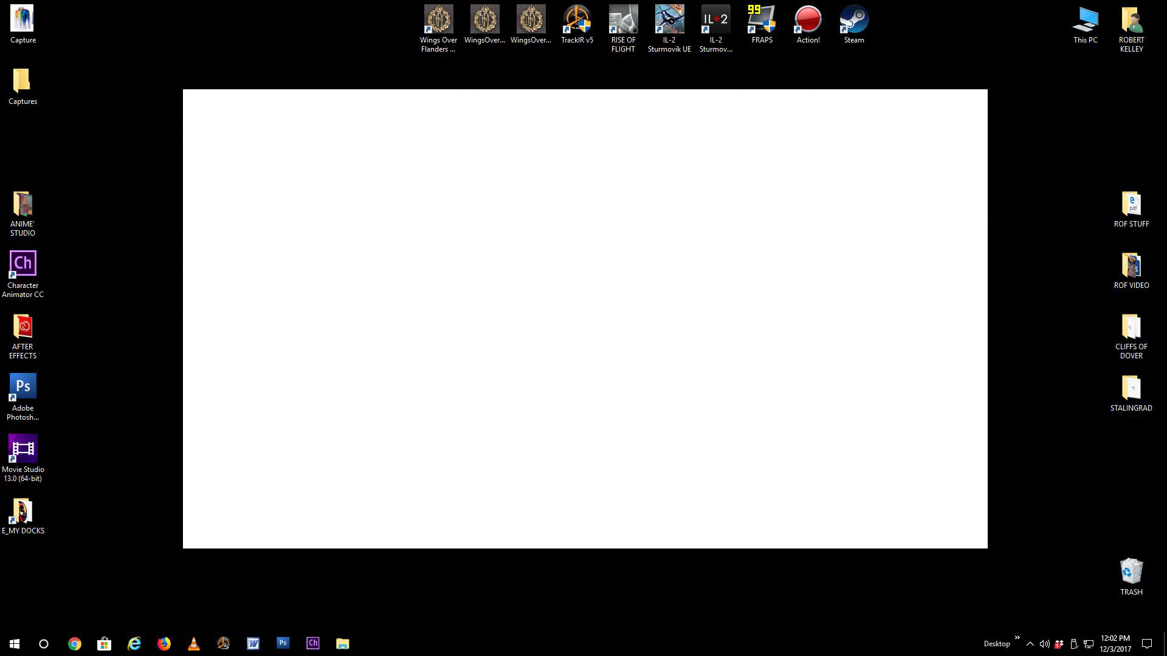Click the Dropbox tray icon with badge
This screenshot has width=1167, height=656.
click(1059, 644)
